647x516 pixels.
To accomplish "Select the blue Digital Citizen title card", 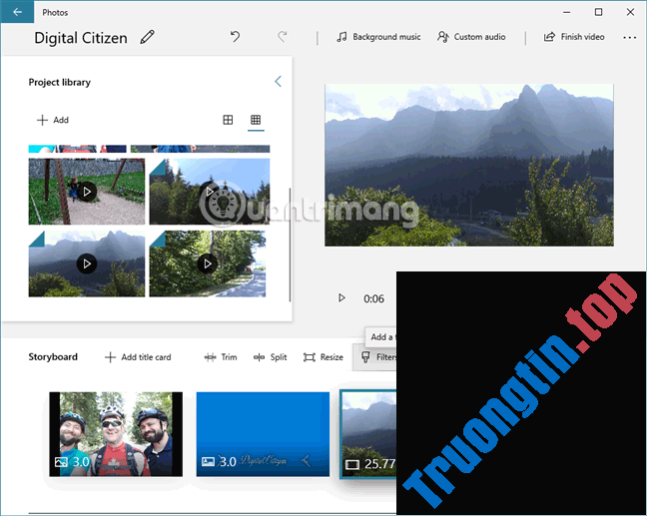I will (x=263, y=434).
